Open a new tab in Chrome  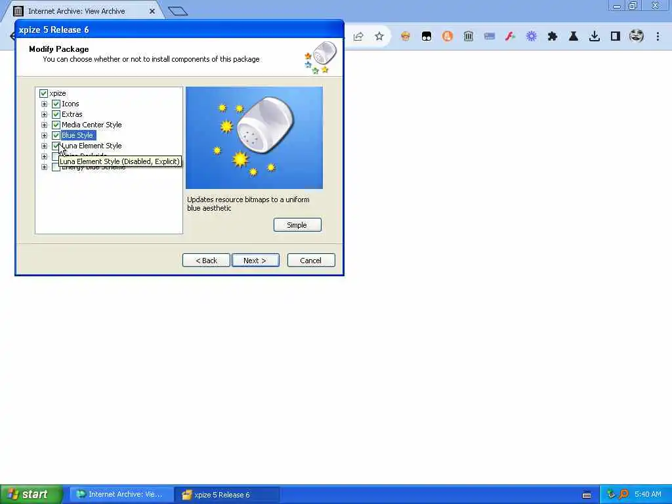click(x=178, y=11)
